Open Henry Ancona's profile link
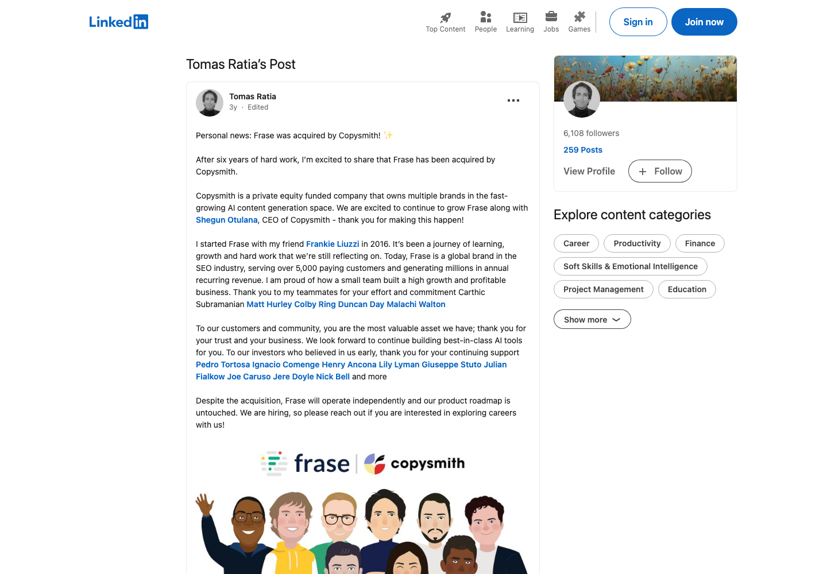This screenshot has height=574, width=827. tap(349, 364)
